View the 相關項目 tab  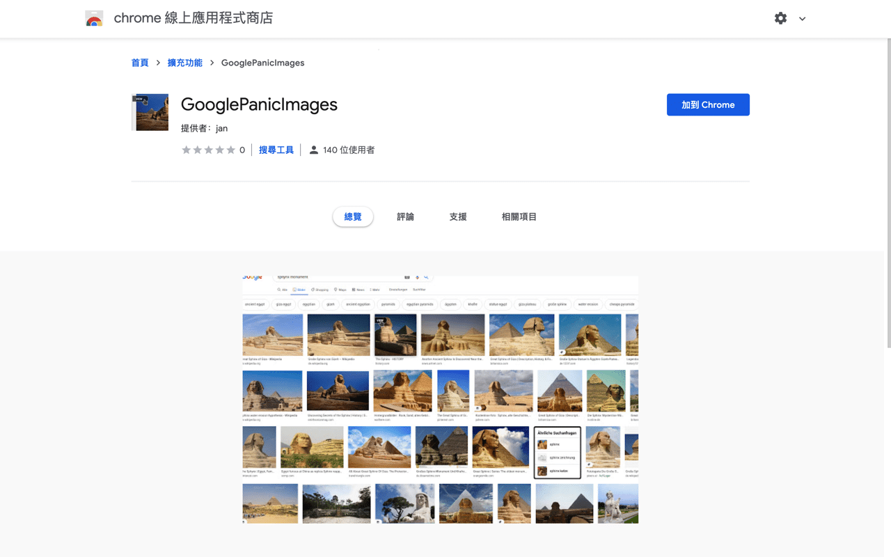pos(519,217)
